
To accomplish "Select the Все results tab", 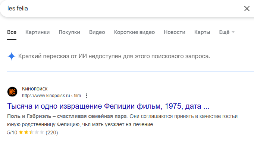I will 12,32.
